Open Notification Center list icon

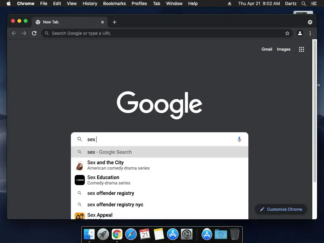314,3
